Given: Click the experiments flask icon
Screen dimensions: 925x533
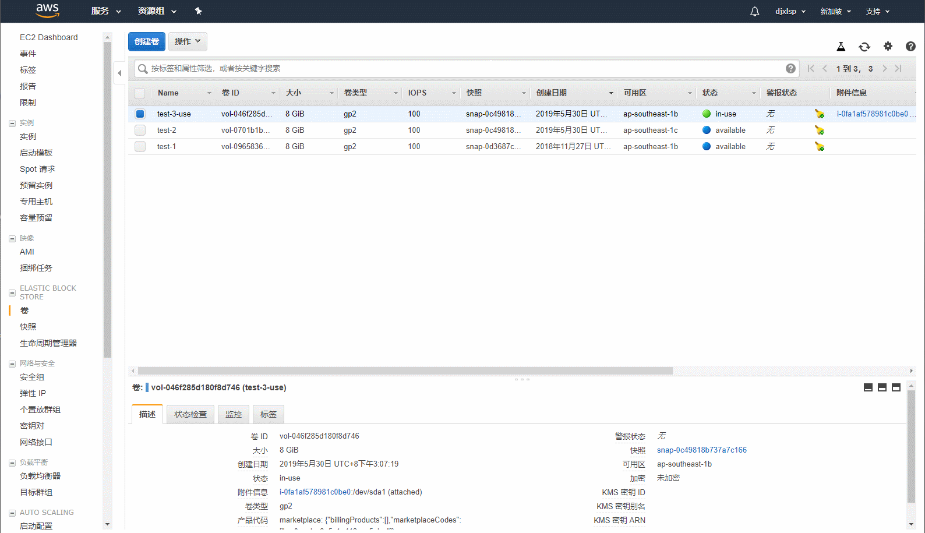Looking at the screenshot, I should (841, 47).
